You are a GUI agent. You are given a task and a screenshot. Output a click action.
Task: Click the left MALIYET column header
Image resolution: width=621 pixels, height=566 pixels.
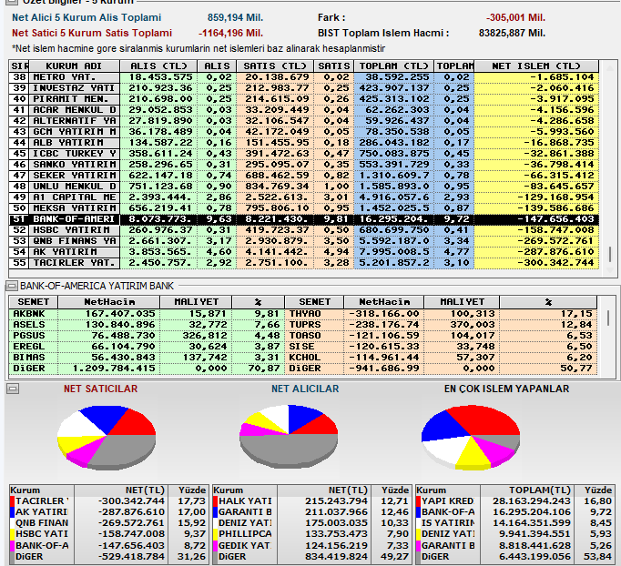(196, 302)
